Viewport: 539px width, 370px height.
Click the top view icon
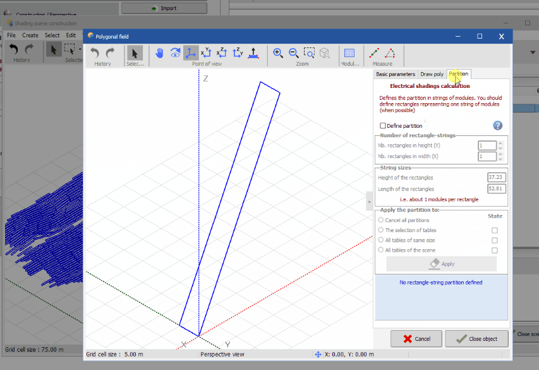pos(253,53)
